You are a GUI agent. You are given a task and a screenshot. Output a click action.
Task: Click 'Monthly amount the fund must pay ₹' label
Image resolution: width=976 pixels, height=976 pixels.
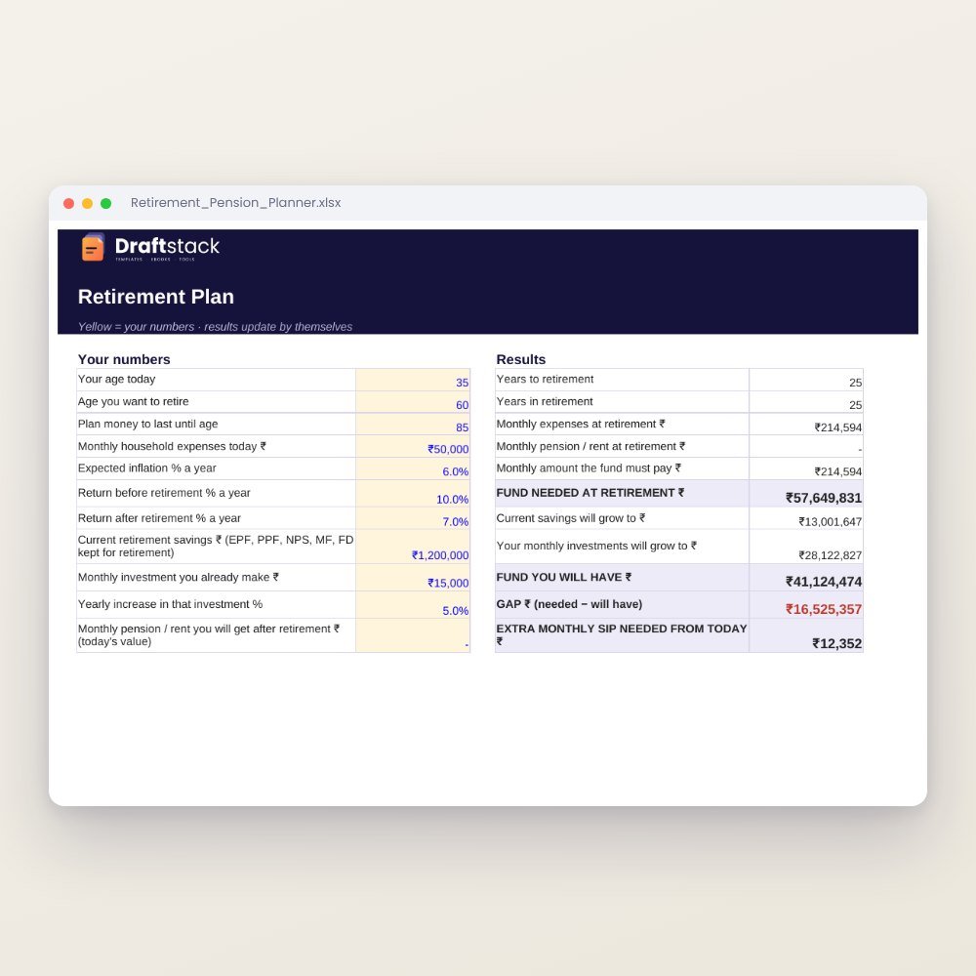(589, 468)
